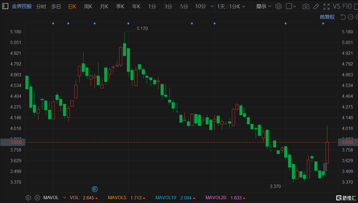Screen dimensions: 358x203
Task: Open VS stock comparison
Action: coord(336,6)
